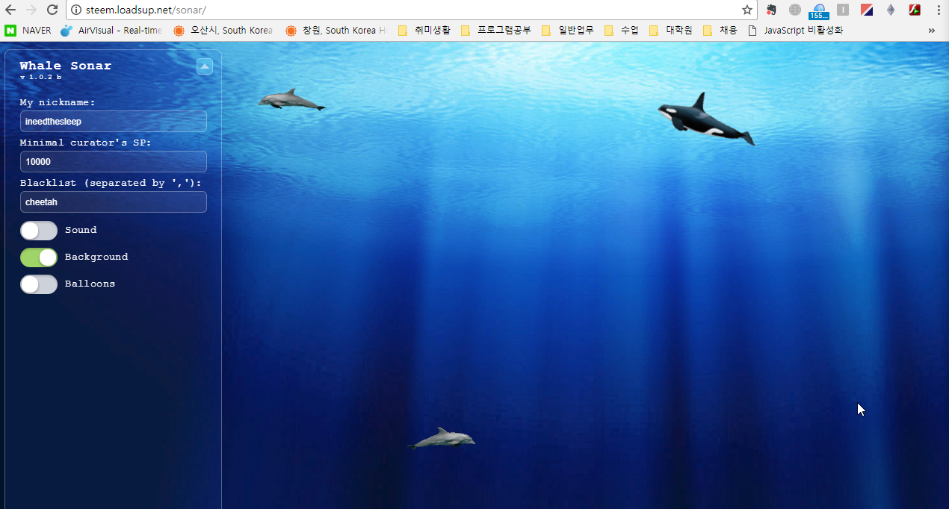The image size is (949, 509).
Task: Reload the page with refresh icon
Action: pyautogui.click(x=52, y=10)
